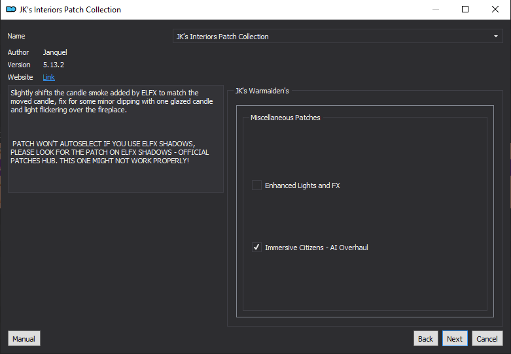This screenshot has width=511, height=354.
Task: Maximize the installer window
Action: (x=465, y=9)
